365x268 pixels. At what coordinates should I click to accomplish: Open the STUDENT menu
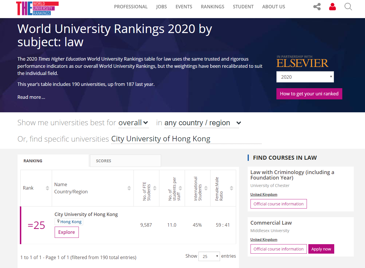pos(243,7)
